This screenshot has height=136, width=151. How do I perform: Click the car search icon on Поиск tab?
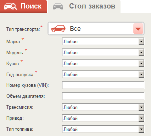(x=10, y=6)
